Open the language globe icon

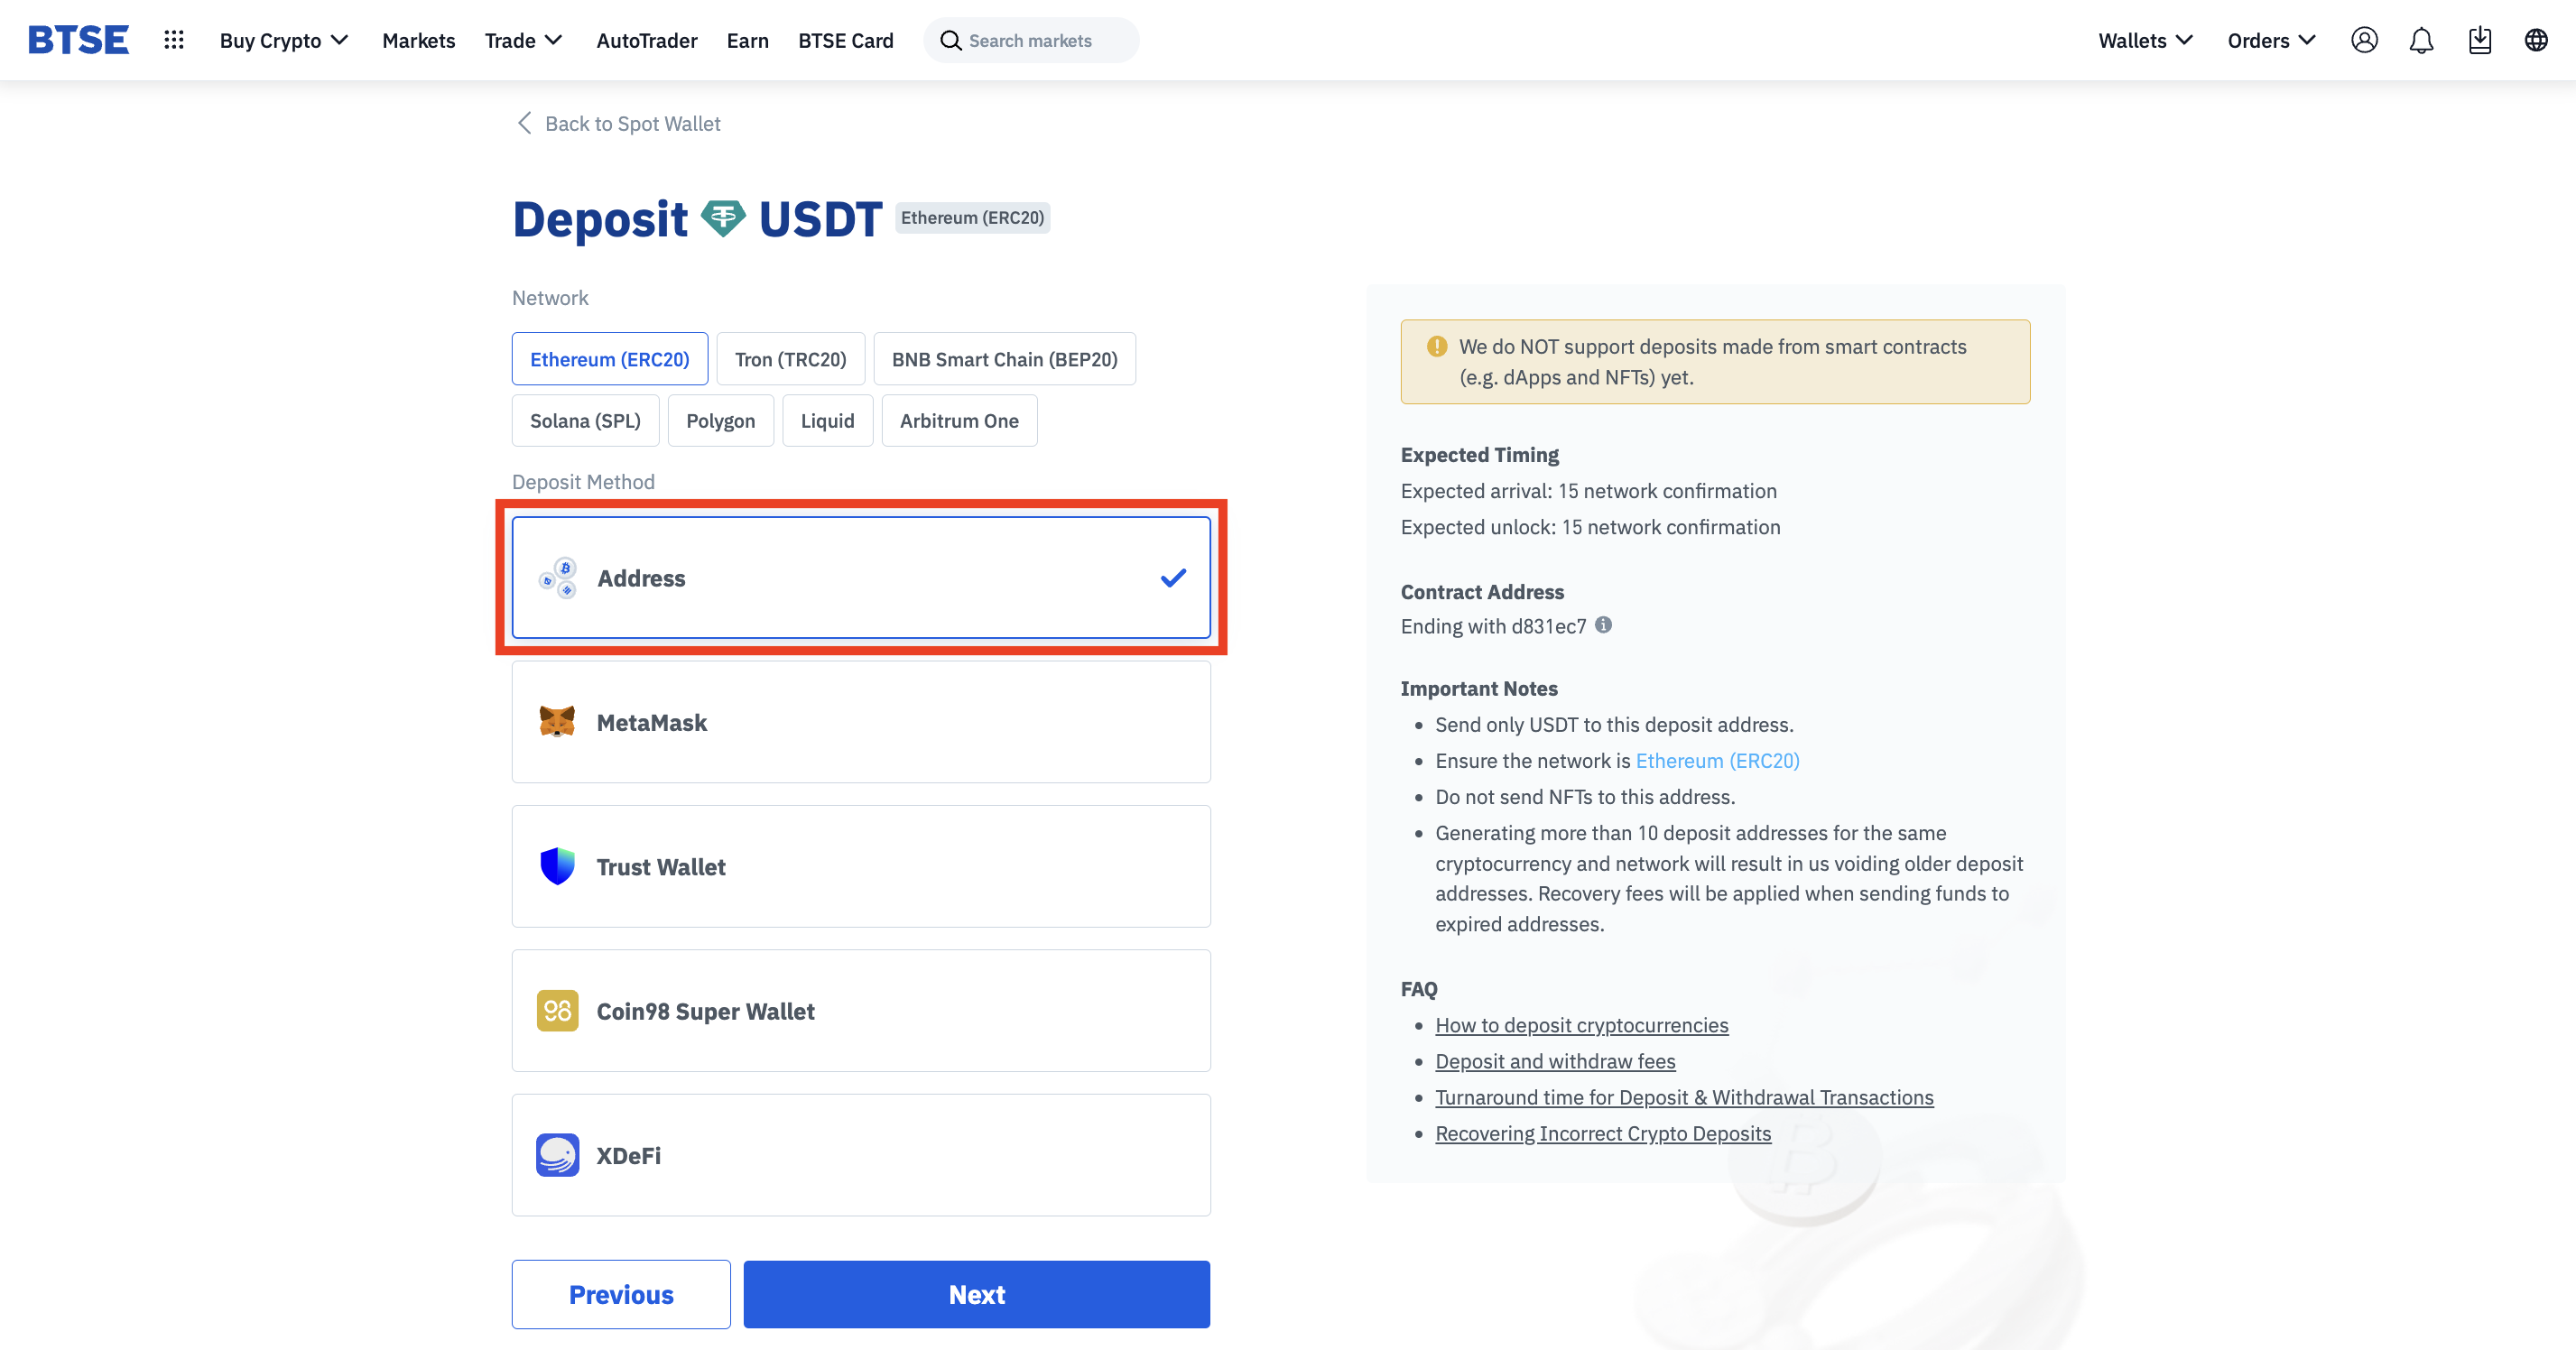[2536, 40]
